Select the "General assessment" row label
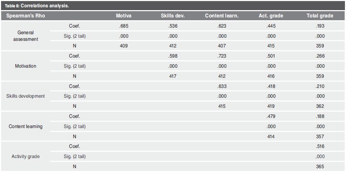Viewport: 346px width, 172px height. point(26,36)
